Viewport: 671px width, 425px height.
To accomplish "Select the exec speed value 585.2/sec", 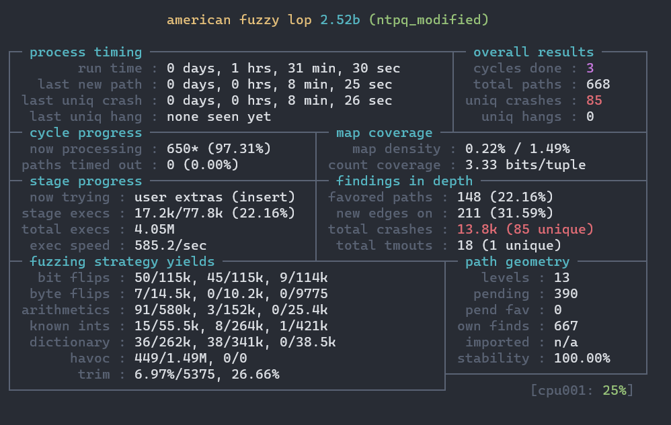I will pyautogui.click(x=170, y=246).
